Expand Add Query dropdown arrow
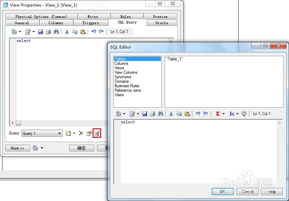 click(x=74, y=133)
